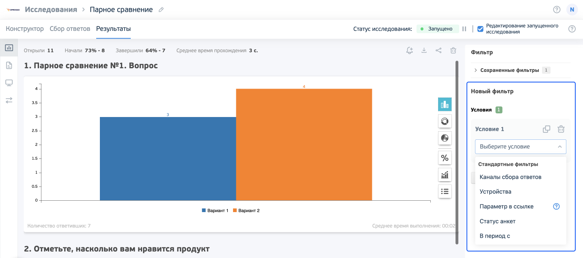Screen dimensions: 583x258
Task: Share the results via share icon
Action: click(438, 50)
